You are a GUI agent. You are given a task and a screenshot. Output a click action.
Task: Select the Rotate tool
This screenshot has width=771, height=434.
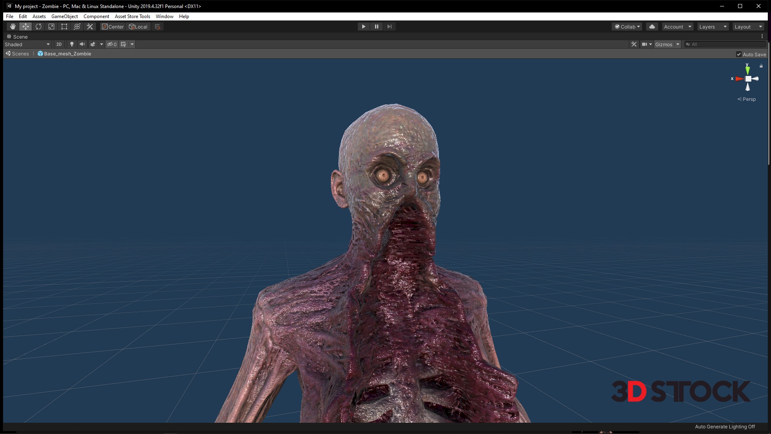39,27
